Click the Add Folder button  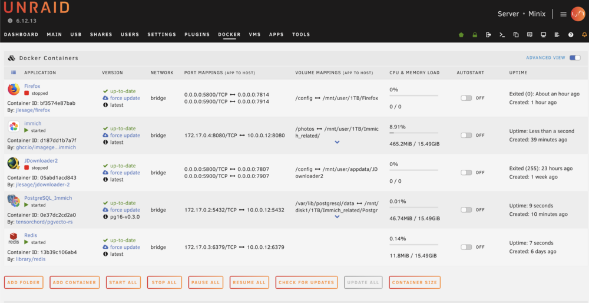click(x=24, y=282)
